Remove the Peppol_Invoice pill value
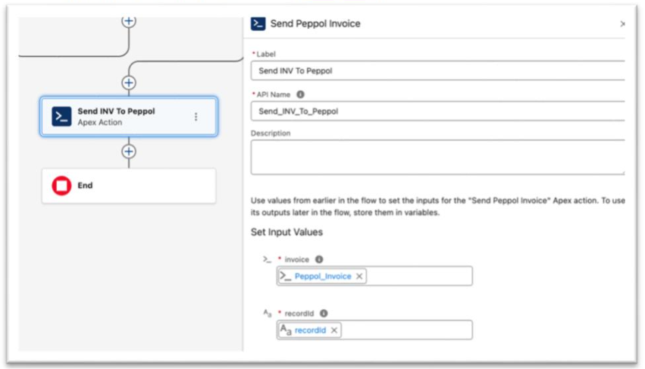The height and width of the screenshot is (369, 645). coord(359,277)
